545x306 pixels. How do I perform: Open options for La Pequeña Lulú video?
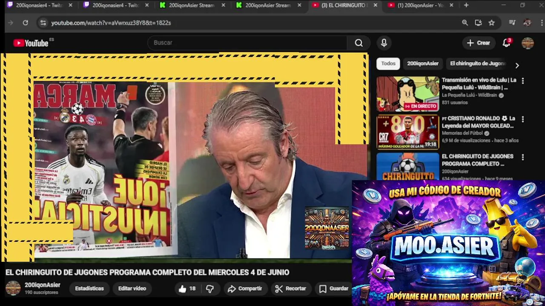523,81
